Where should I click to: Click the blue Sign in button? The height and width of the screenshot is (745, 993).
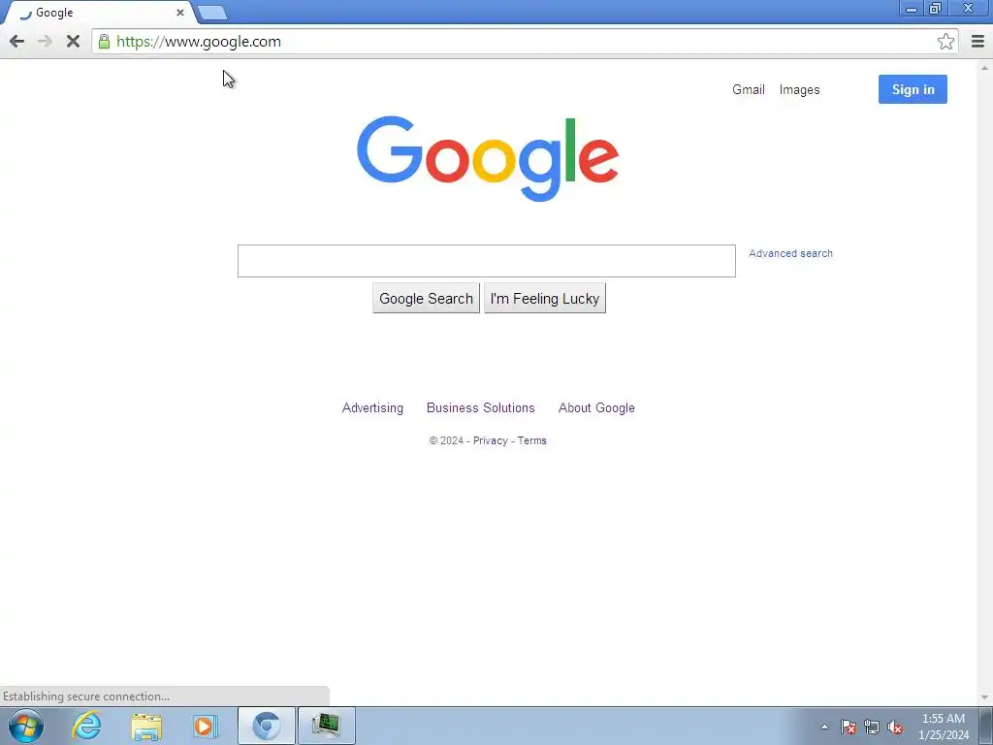[913, 89]
